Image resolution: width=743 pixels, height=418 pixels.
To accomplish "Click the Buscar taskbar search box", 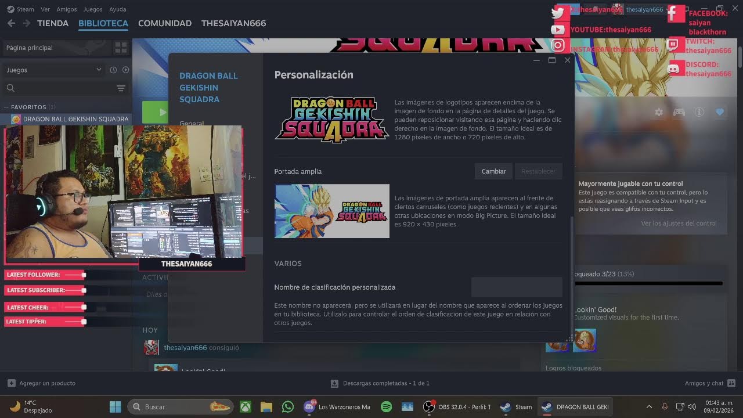I will (x=181, y=407).
